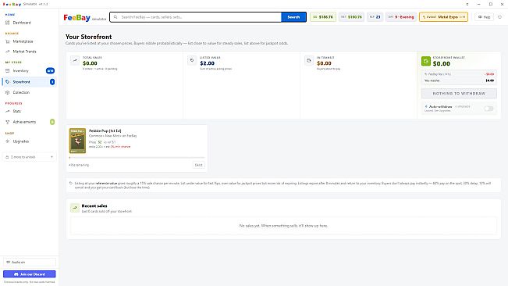Image resolution: width=508 pixels, height=286 pixels.
Task: Select the Inventory sidebar icon
Action: click(8, 70)
